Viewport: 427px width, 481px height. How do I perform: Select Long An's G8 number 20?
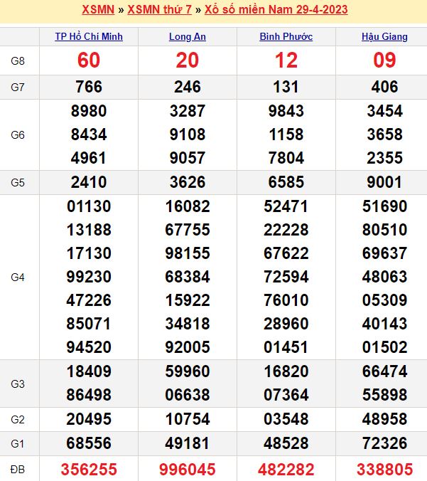(x=188, y=60)
